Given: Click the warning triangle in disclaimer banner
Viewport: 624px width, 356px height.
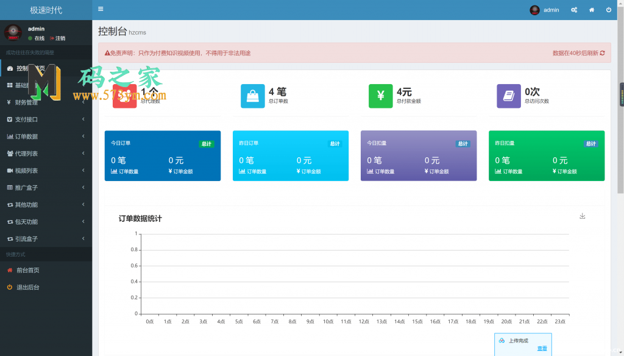Looking at the screenshot, I should coord(107,53).
